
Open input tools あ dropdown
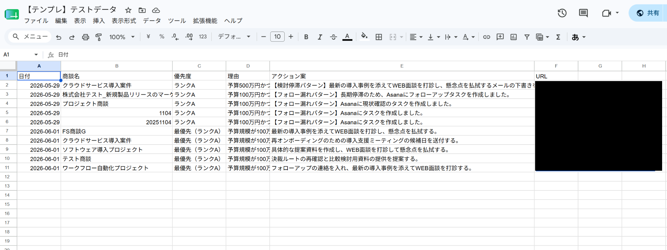click(x=578, y=37)
